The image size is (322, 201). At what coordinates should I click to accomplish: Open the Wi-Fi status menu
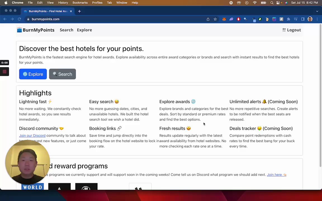click(x=255, y=3)
